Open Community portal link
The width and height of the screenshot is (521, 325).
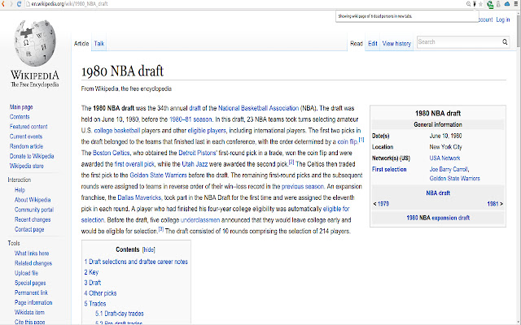pos(34,210)
